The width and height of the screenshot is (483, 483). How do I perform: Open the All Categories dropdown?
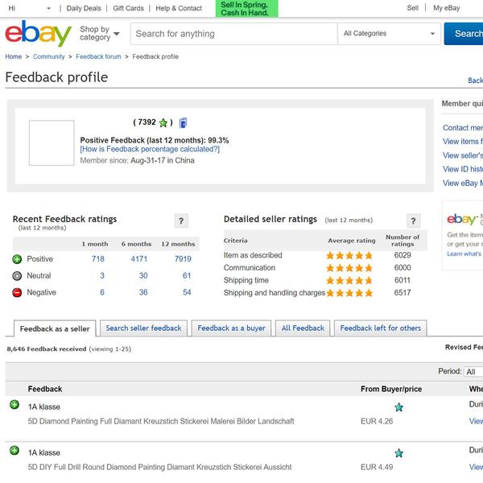click(x=389, y=33)
